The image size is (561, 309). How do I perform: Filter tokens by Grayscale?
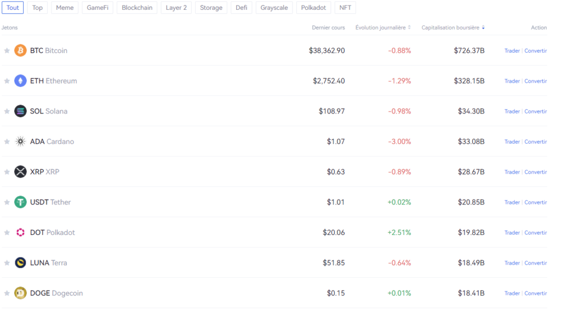[x=274, y=8]
